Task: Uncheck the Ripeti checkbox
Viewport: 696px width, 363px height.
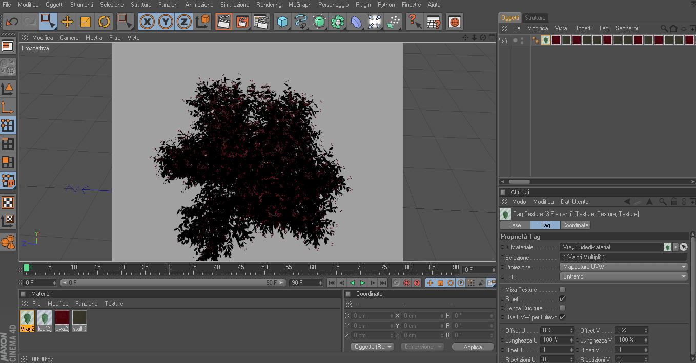Action: pos(562,299)
